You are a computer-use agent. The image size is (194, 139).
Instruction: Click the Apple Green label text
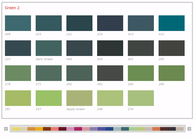[76, 109]
